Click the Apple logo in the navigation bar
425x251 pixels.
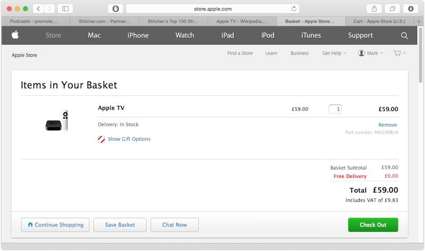click(x=15, y=35)
